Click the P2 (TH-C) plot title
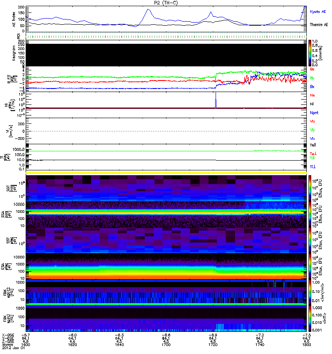This screenshot has width=332, height=354. 166,3
